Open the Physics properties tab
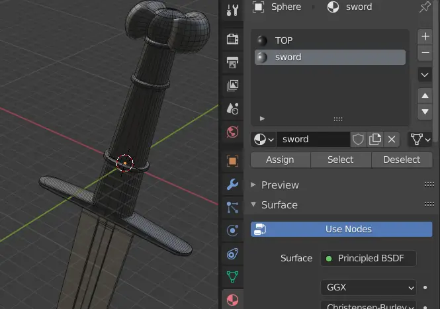 [x=232, y=231]
